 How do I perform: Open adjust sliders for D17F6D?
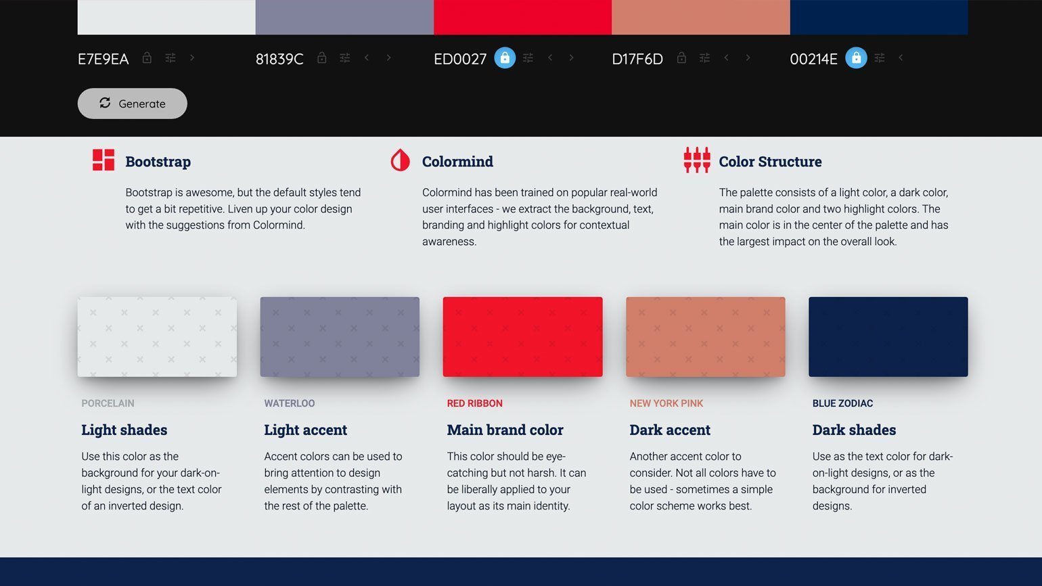point(704,58)
